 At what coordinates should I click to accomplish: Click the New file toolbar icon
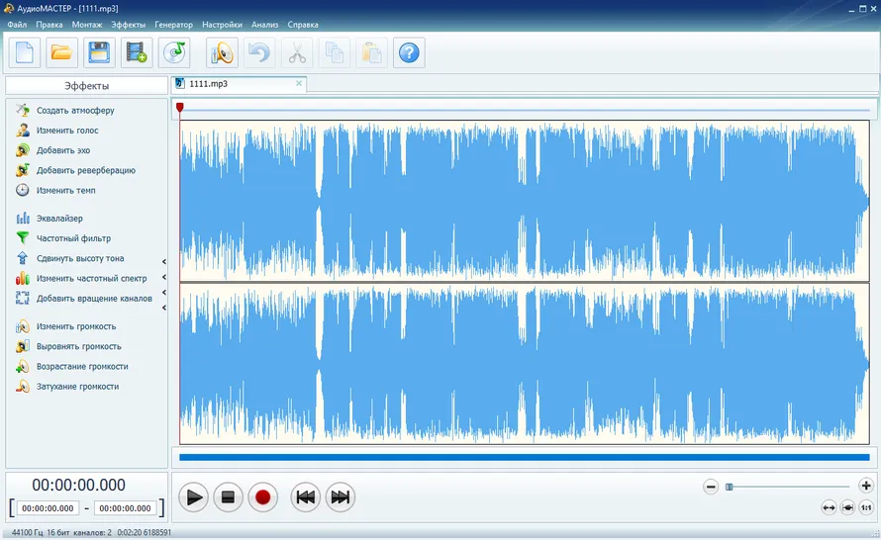point(24,52)
